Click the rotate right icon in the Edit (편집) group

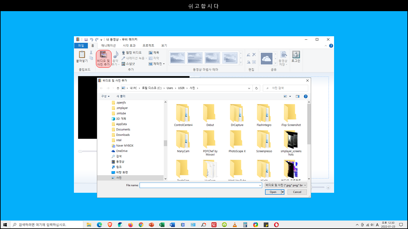point(249,62)
